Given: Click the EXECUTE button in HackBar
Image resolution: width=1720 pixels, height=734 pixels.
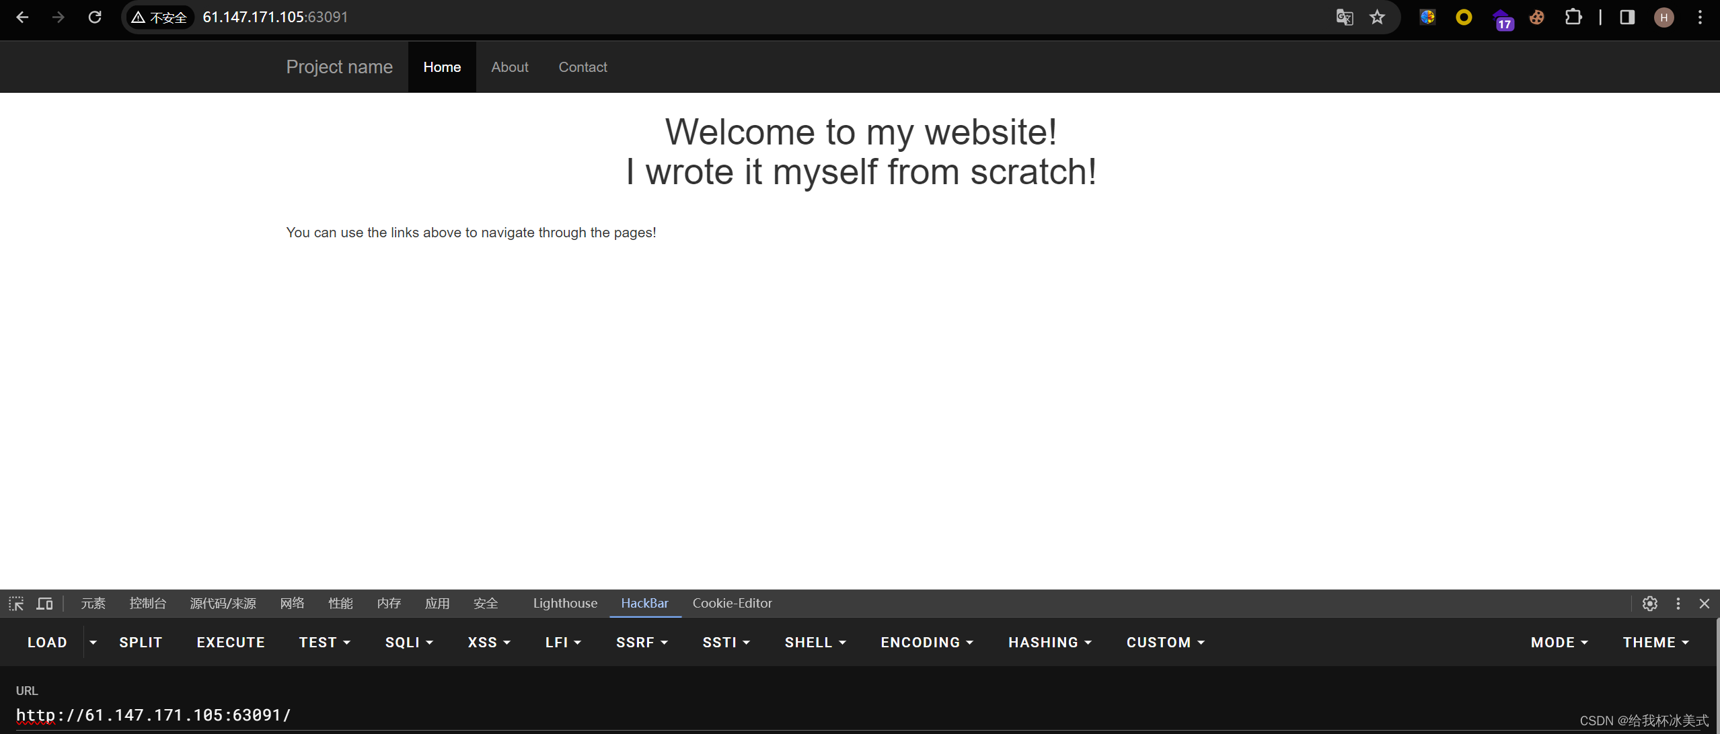Looking at the screenshot, I should point(231,642).
